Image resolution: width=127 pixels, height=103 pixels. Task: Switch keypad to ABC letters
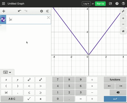[12, 99]
